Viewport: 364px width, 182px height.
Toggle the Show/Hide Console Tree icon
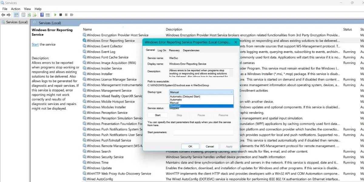coord(16,15)
